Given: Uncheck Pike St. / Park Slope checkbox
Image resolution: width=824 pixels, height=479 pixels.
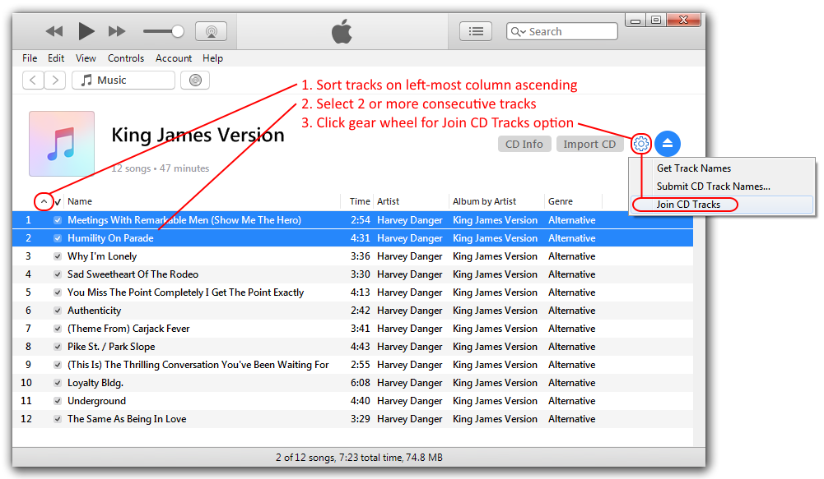Looking at the screenshot, I should click(58, 347).
